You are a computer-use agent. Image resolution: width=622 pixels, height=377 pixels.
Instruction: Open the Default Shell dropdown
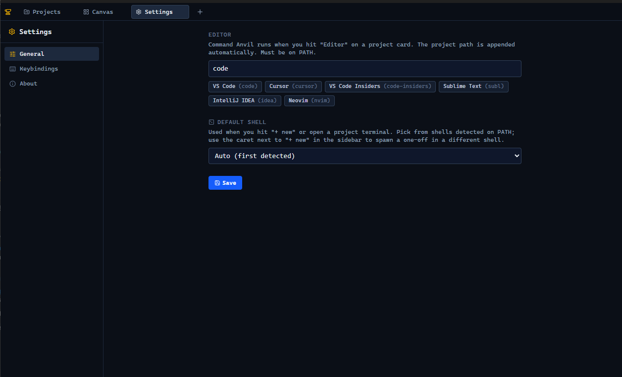pyautogui.click(x=364, y=156)
